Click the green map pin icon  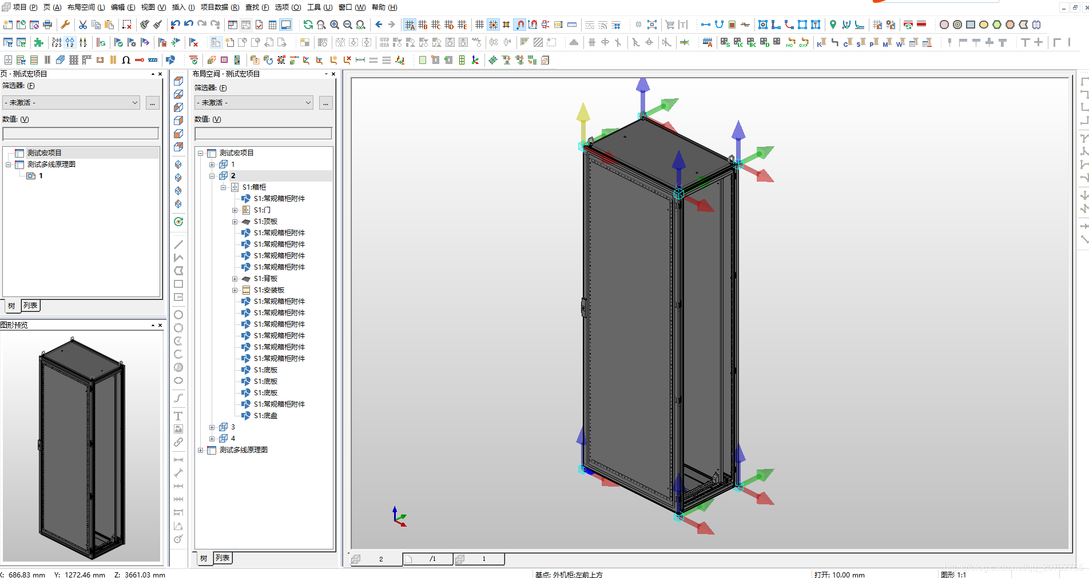833,25
